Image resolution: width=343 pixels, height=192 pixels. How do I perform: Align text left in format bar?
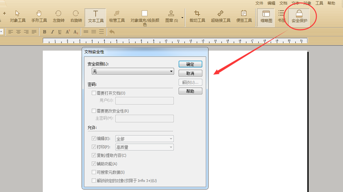pyautogui.click(x=10, y=32)
